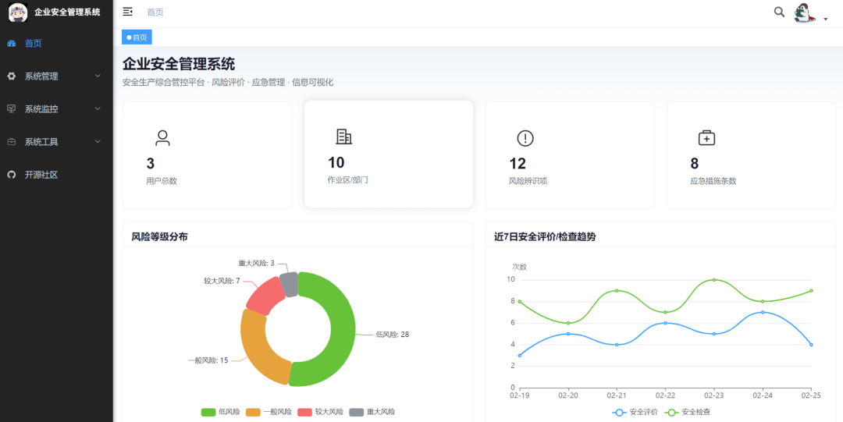The image size is (843, 422).
Task: Open the 系统监控 sidebar menu
Action: point(56,109)
